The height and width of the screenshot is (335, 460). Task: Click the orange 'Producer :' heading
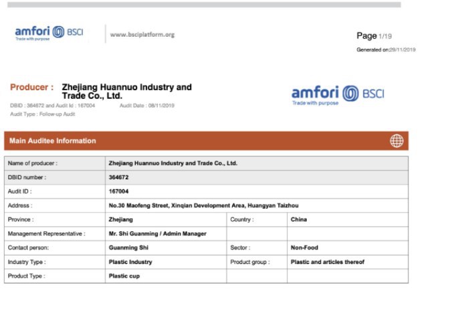pos(31,87)
